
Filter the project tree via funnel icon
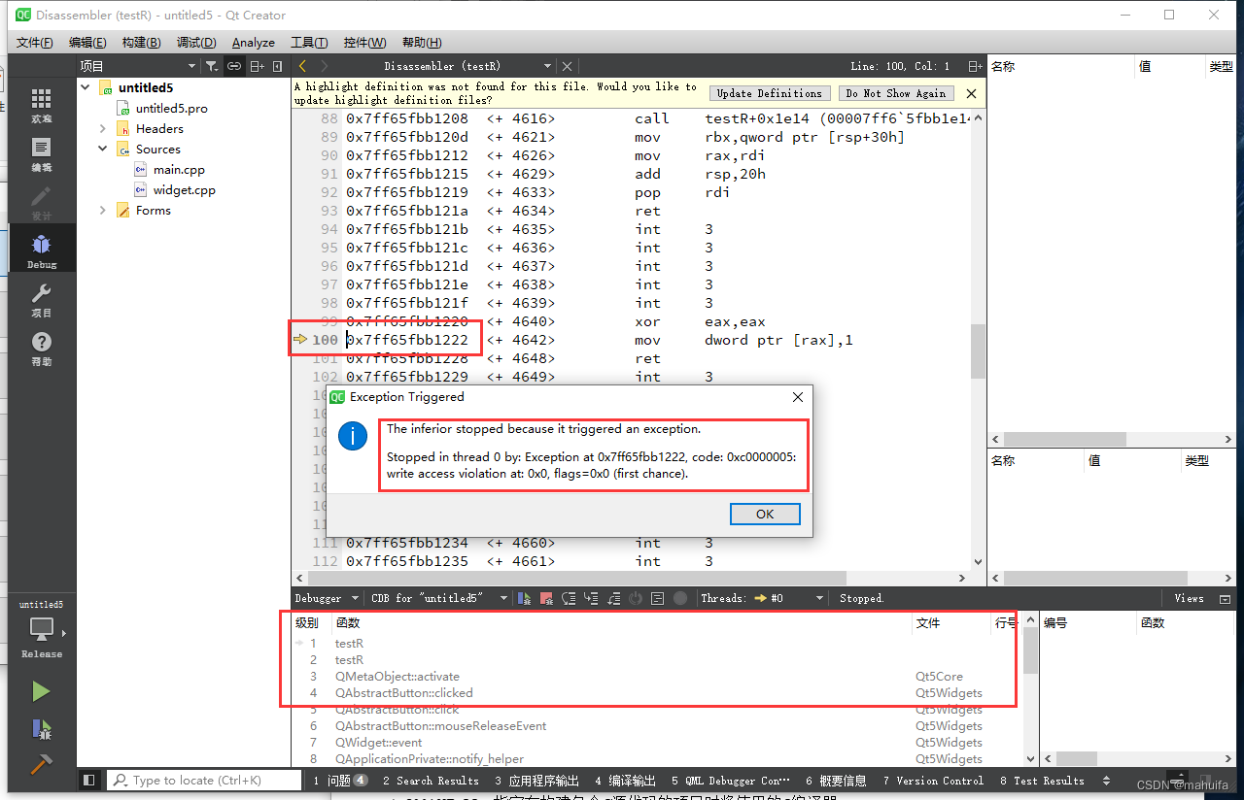click(211, 66)
